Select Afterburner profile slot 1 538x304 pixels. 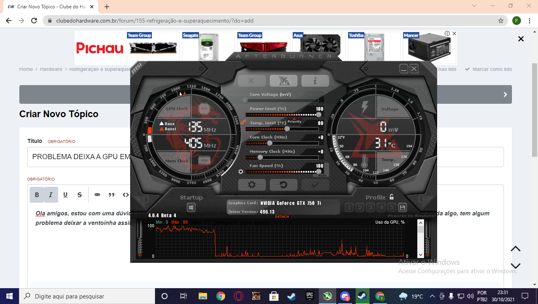[349, 207]
